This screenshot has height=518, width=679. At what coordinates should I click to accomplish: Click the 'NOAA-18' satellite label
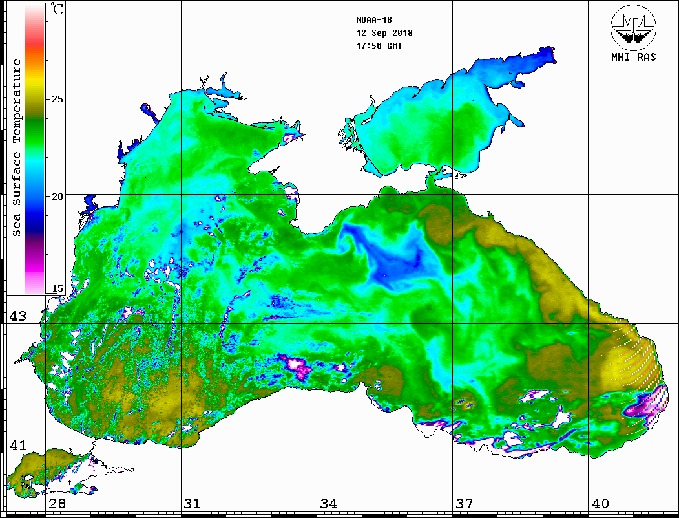pyautogui.click(x=373, y=20)
